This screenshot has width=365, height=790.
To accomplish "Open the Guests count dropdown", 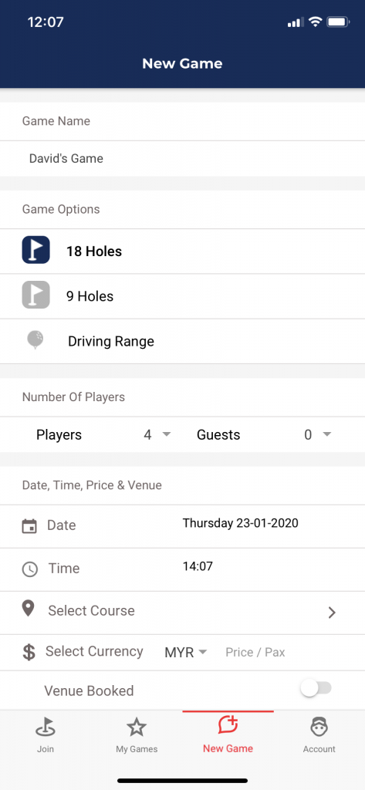I will (x=317, y=435).
